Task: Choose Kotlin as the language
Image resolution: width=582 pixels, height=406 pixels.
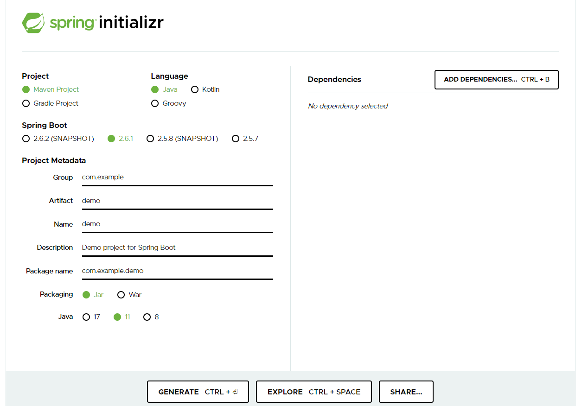Action: (x=205, y=89)
